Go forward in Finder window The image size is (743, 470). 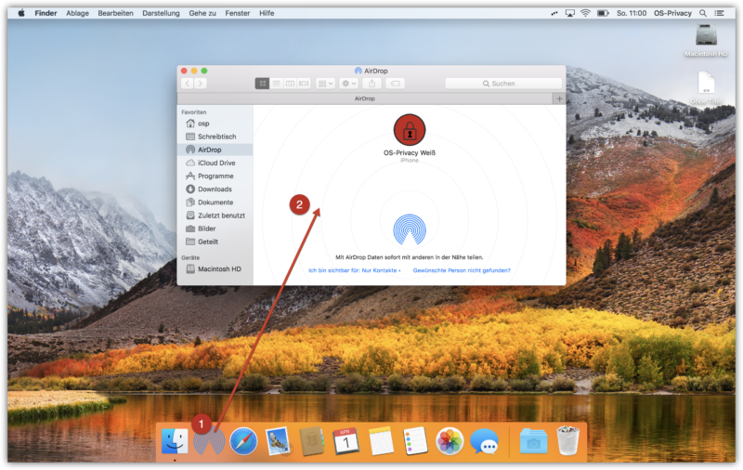pyautogui.click(x=201, y=84)
